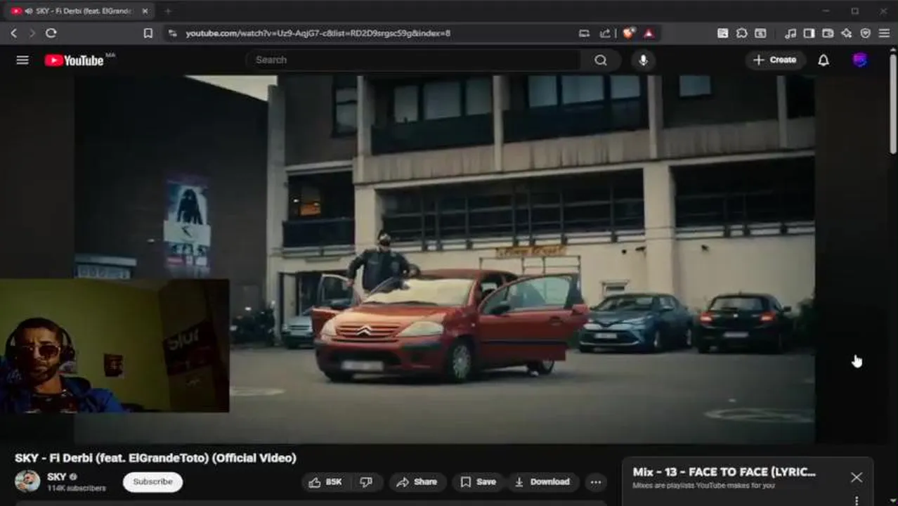Image resolution: width=898 pixels, height=506 pixels.
Task: Open more actions three-dot menu
Action: [596, 482]
